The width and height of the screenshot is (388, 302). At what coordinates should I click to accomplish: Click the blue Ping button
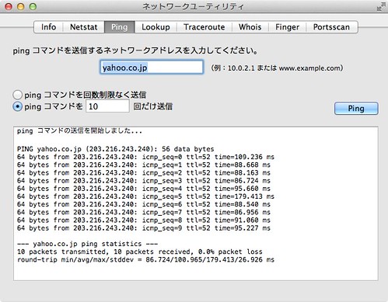pos(356,108)
